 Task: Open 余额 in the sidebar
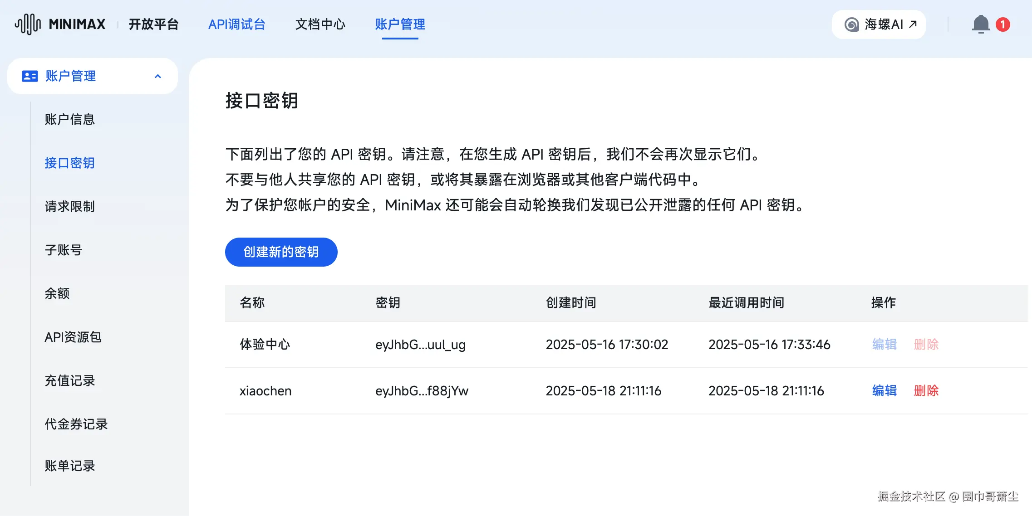pos(57,293)
